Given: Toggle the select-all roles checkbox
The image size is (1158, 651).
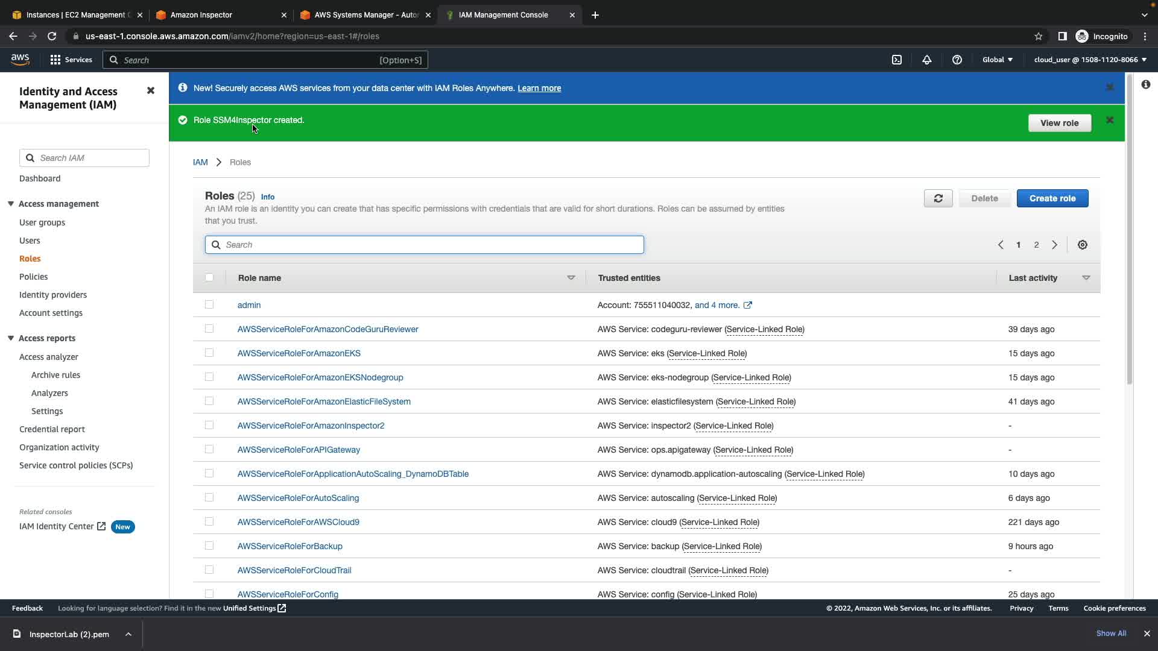Looking at the screenshot, I should pos(209,277).
